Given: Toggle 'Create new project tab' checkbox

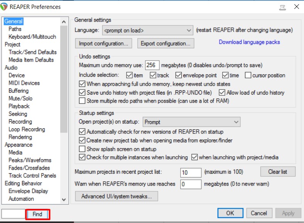Looking at the screenshot, I should (82, 140).
